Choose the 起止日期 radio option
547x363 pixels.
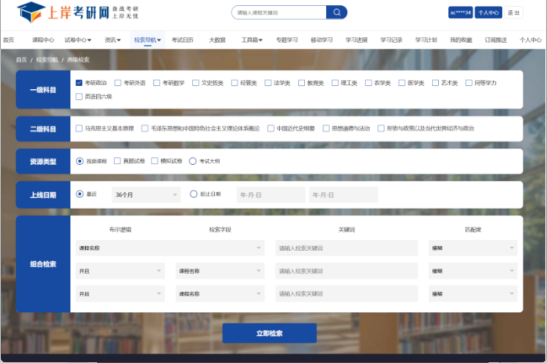(193, 194)
